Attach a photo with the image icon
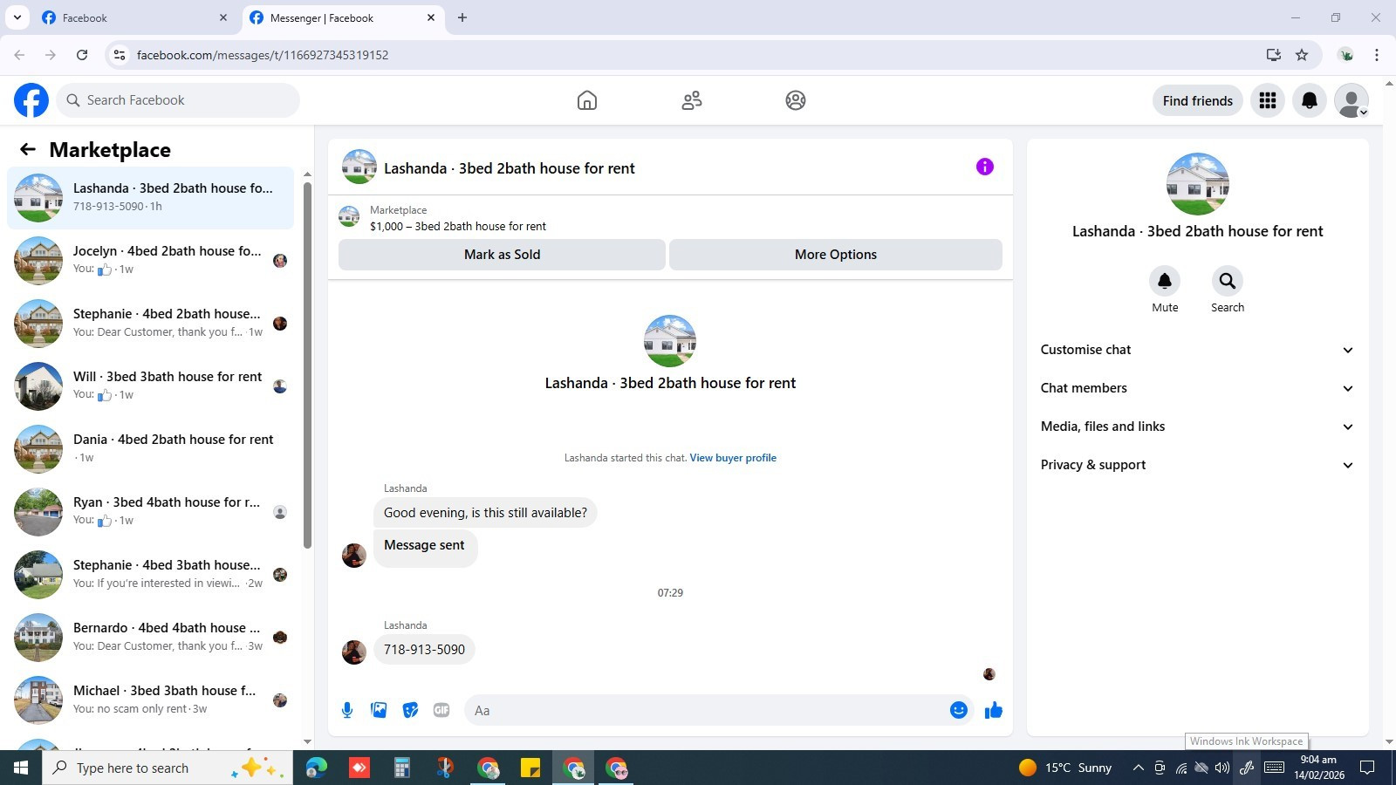The image size is (1396, 785). tap(379, 710)
